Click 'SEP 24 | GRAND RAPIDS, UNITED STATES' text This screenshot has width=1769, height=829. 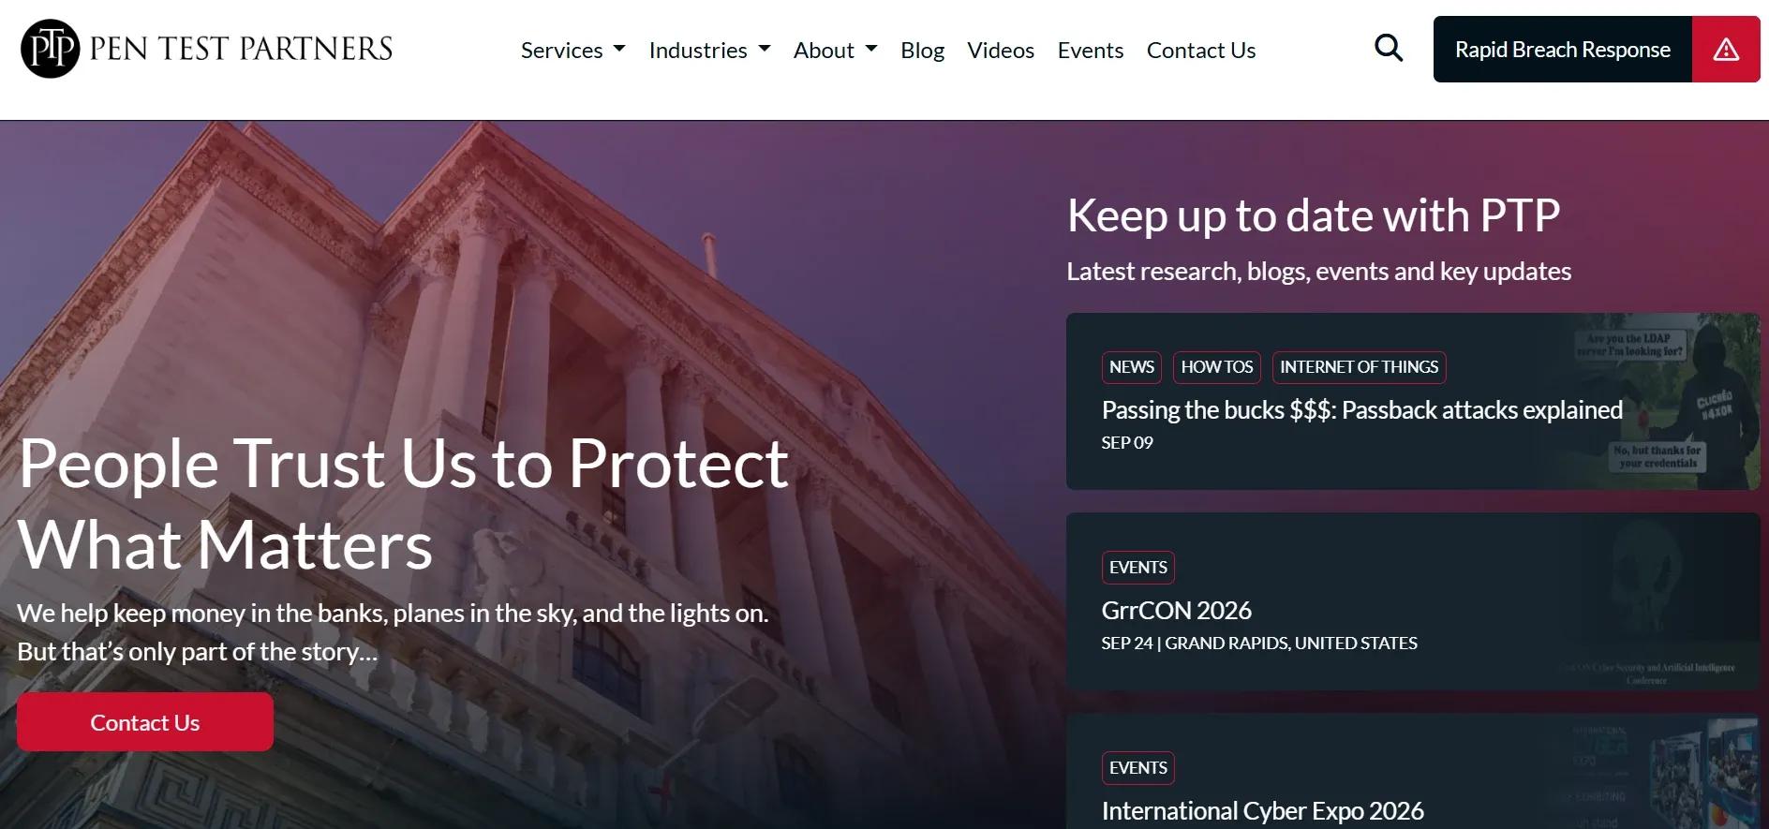click(x=1259, y=644)
